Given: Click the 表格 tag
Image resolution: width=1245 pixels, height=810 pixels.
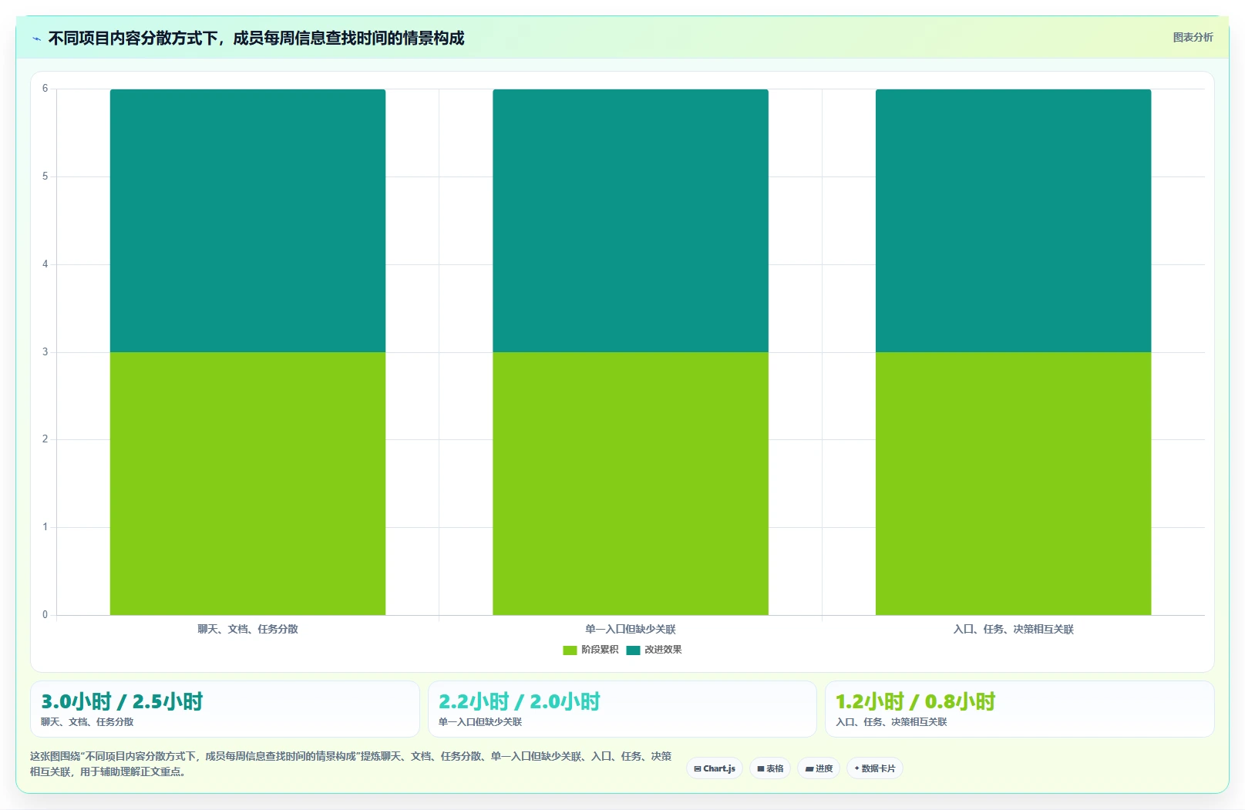Looking at the screenshot, I should point(770,768).
